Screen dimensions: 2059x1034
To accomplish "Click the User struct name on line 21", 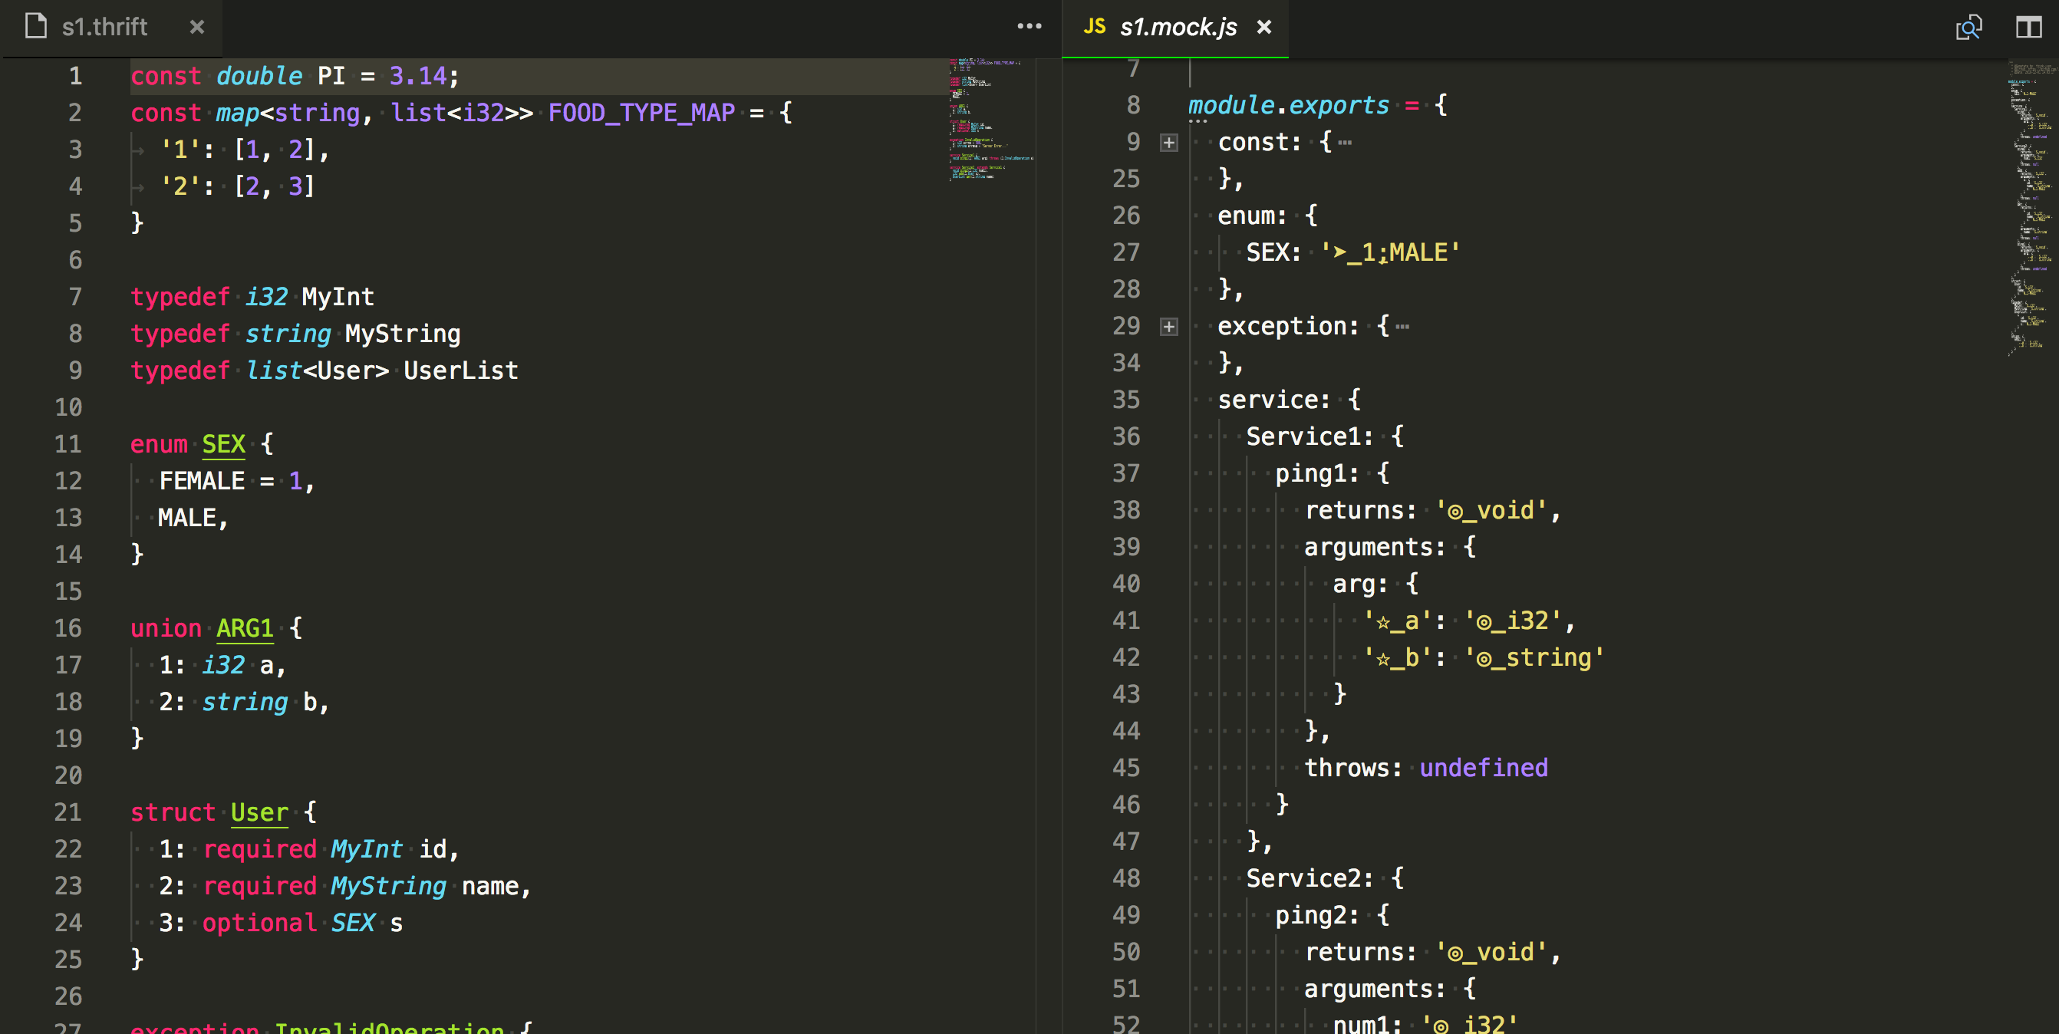I will (259, 812).
